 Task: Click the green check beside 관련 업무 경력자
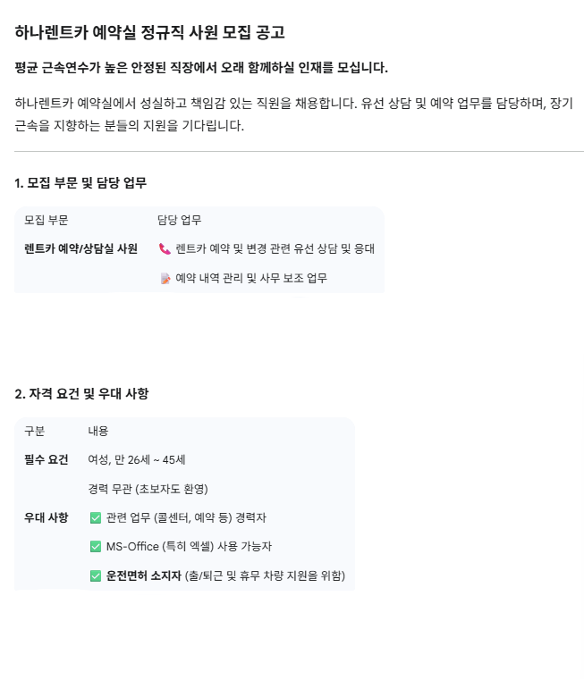96,517
